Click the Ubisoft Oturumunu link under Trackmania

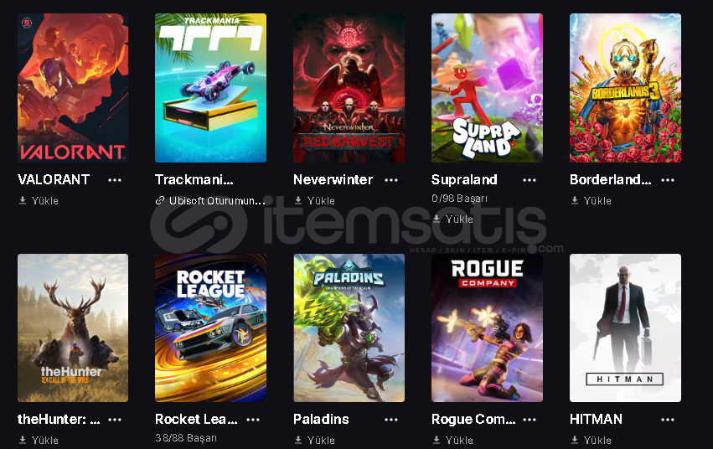(x=210, y=200)
